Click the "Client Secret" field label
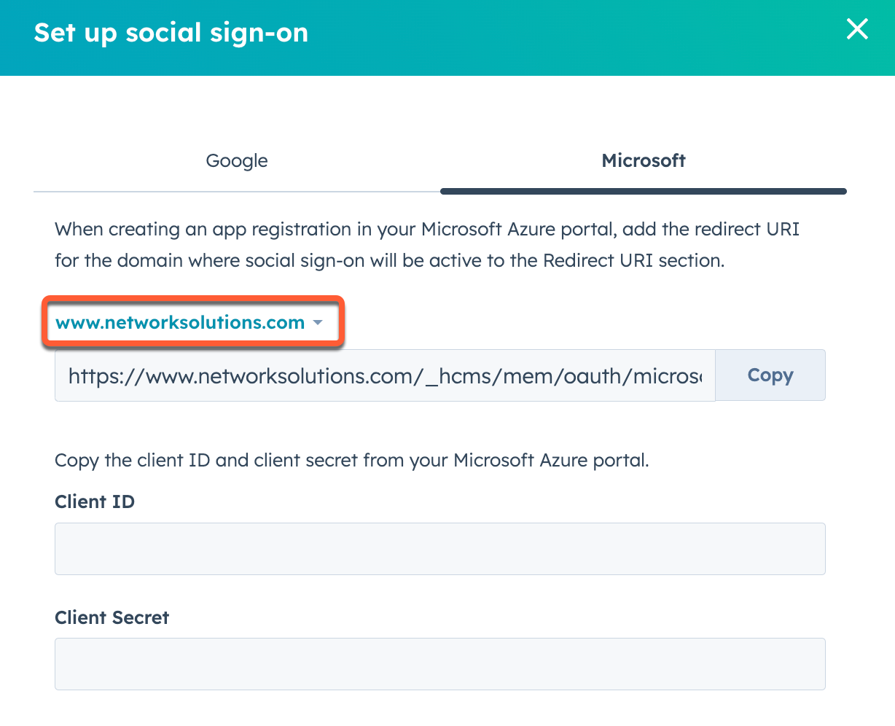Screen dimensions: 895x726 (x=112, y=618)
